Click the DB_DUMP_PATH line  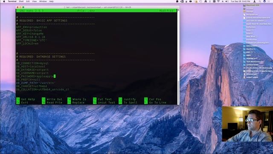[x=36, y=83]
